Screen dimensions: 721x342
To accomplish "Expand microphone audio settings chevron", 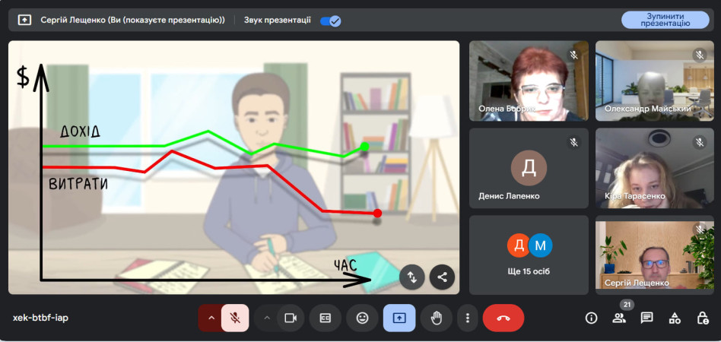I will point(211,318).
